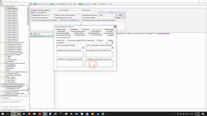Image resolution: width=207 pixels, height=116 pixels.
Task: Insert the +[FIELDVALUE] macro link
Action: tap(64, 20)
